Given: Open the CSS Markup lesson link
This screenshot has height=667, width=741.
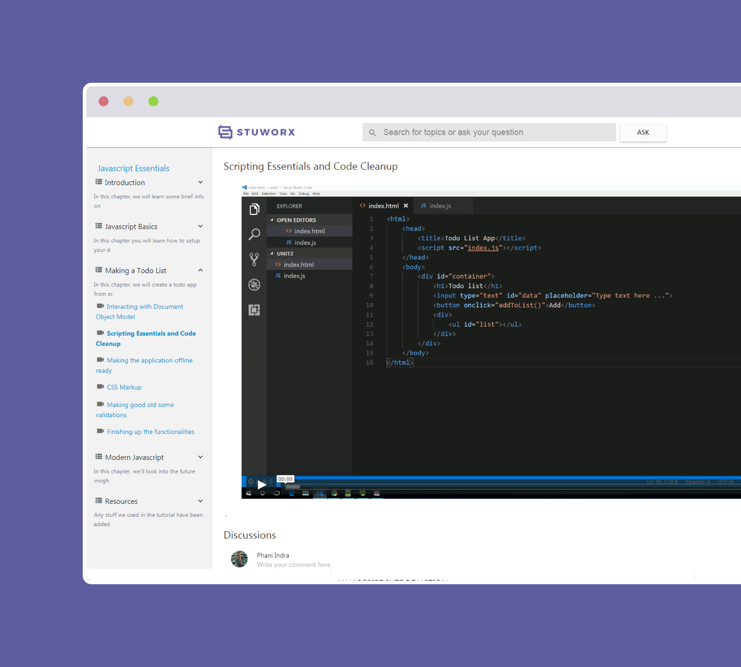Looking at the screenshot, I should coord(124,387).
